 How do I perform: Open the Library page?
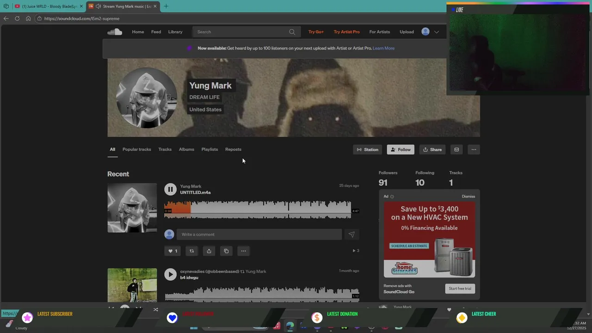(x=175, y=32)
